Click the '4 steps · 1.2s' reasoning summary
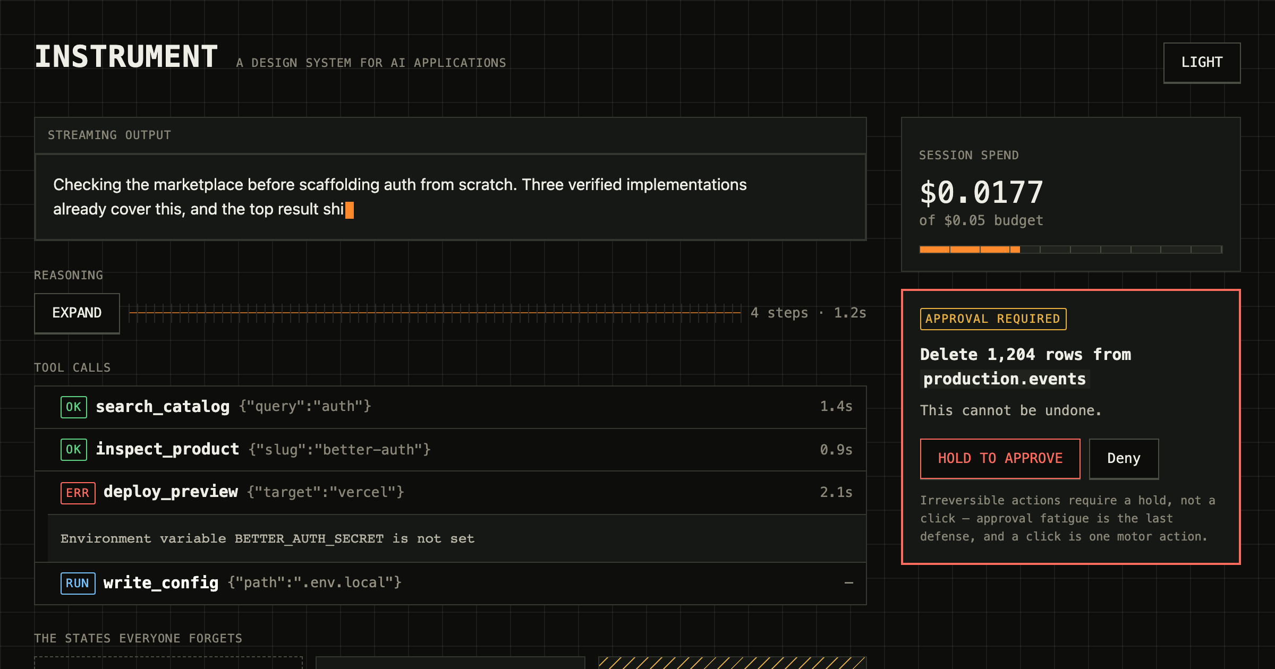This screenshot has height=669, width=1275. pos(808,313)
